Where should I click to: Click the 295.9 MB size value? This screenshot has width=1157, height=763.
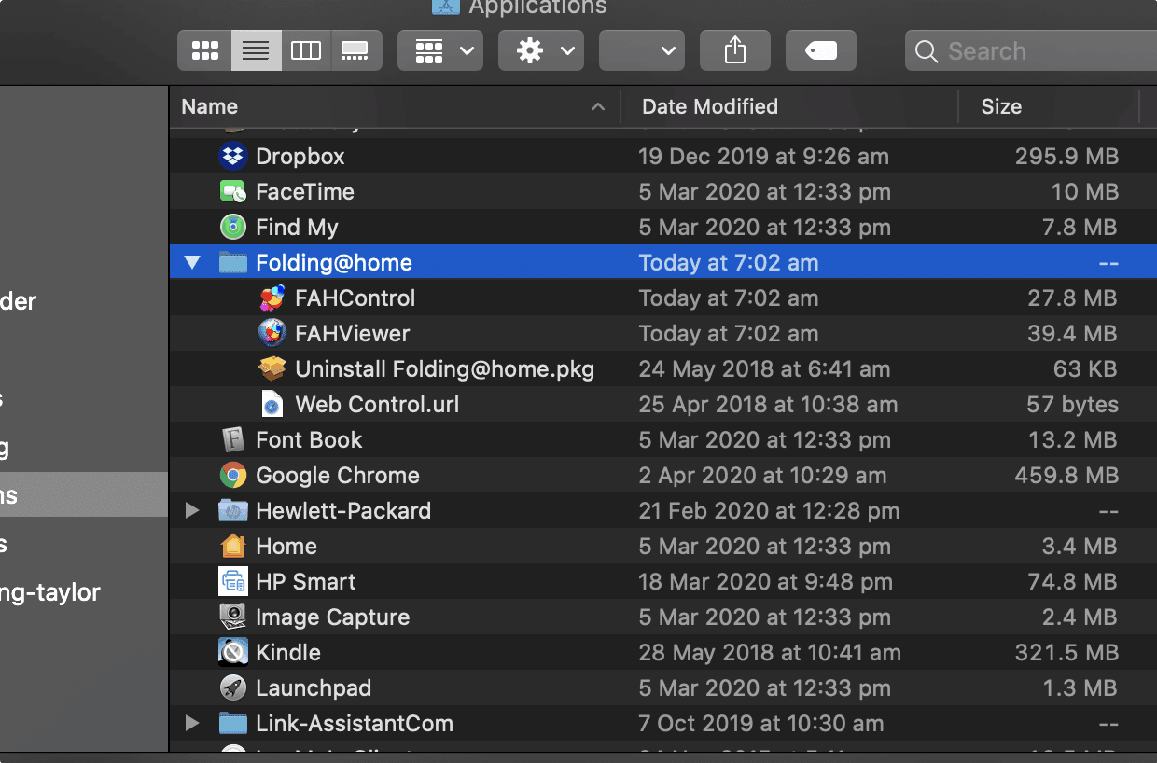1066,156
